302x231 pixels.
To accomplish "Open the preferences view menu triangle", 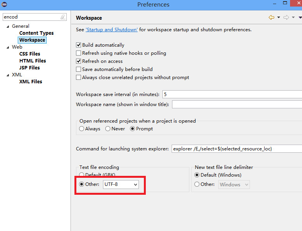I will tap(300, 17).
